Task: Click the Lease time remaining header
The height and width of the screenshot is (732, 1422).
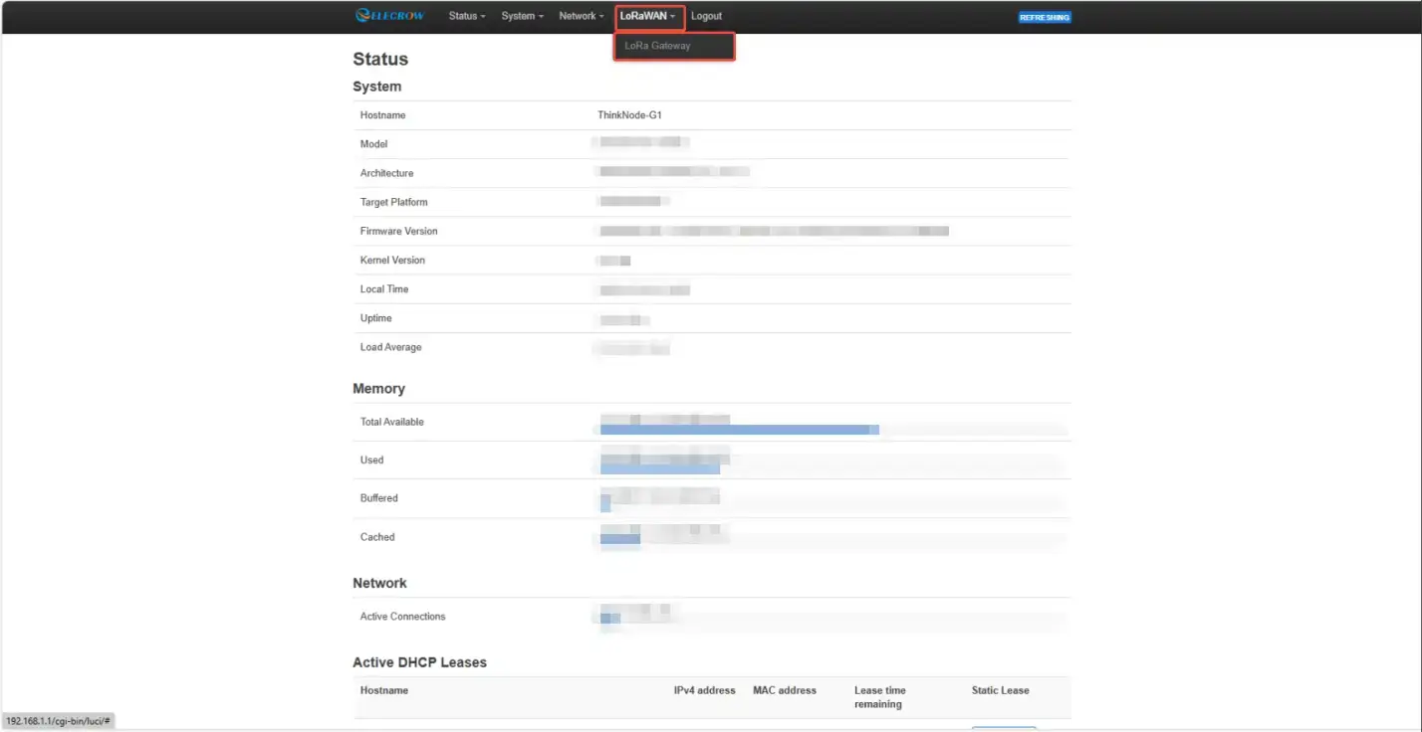Action: (879, 697)
